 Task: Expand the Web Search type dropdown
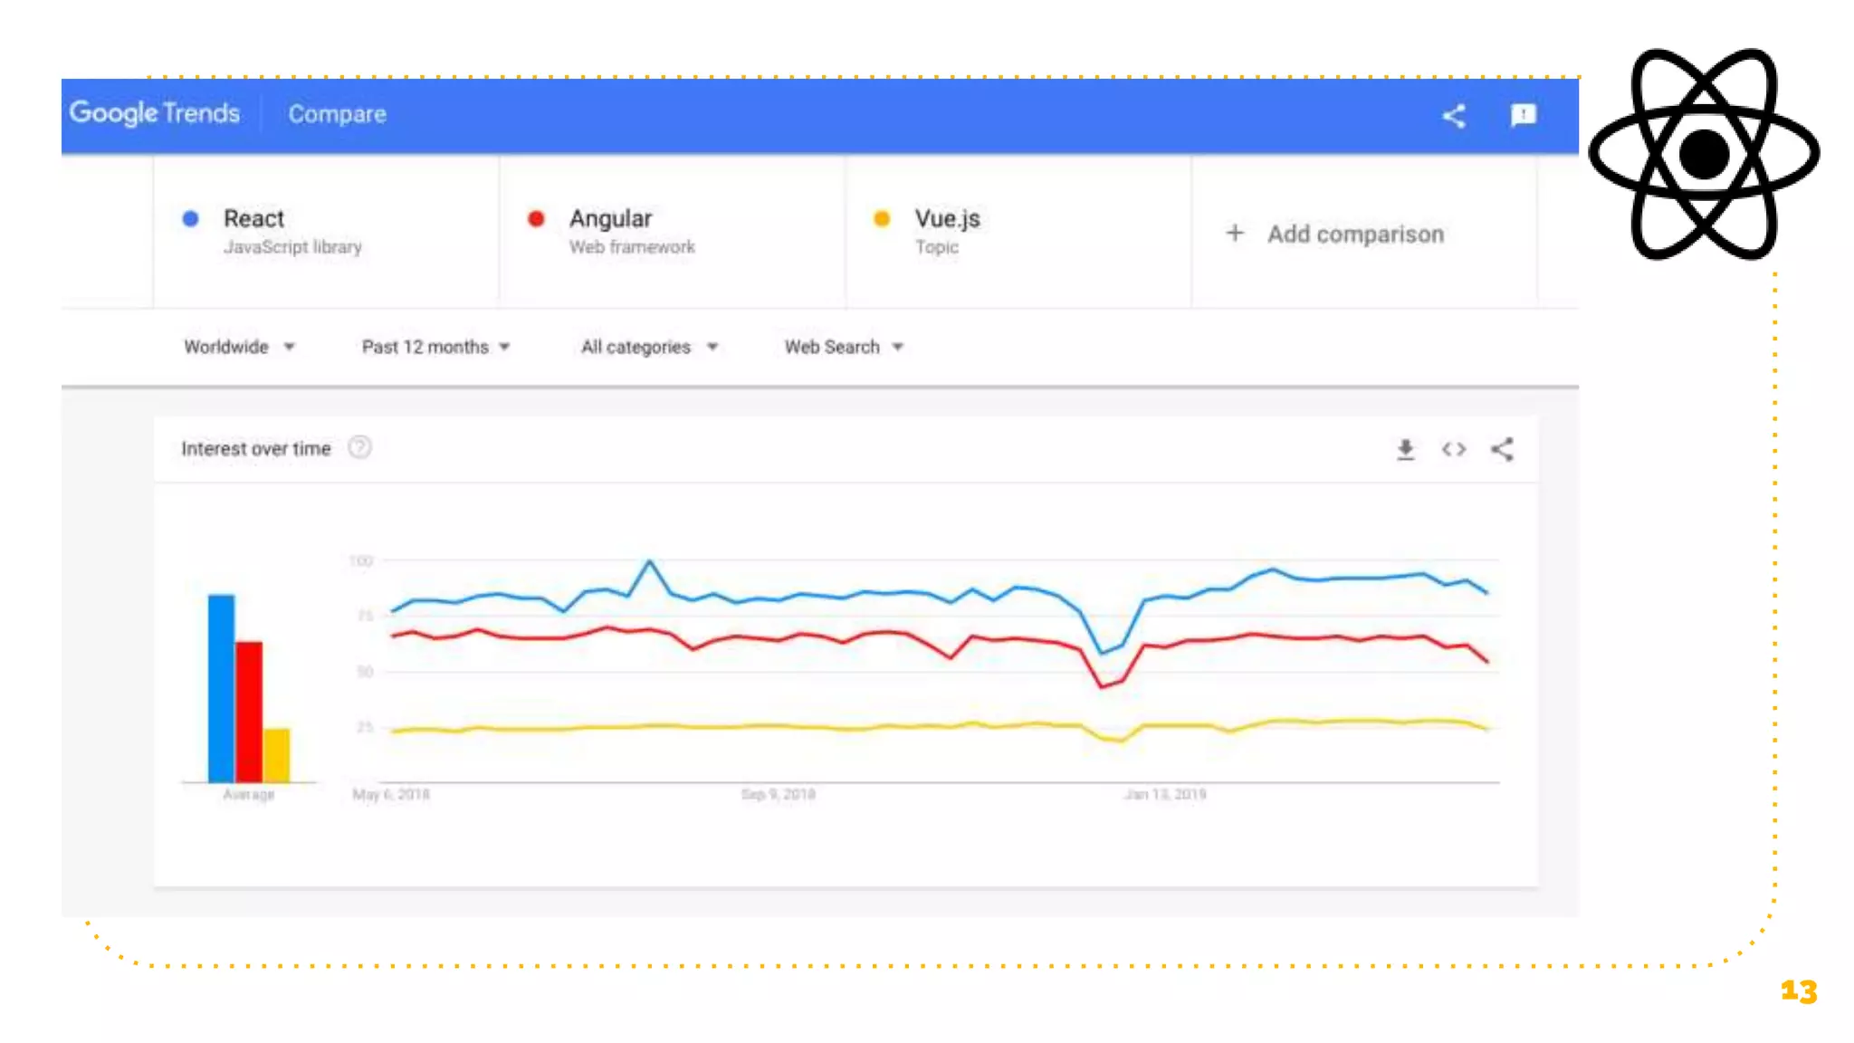pyautogui.click(x=844, y=347)
